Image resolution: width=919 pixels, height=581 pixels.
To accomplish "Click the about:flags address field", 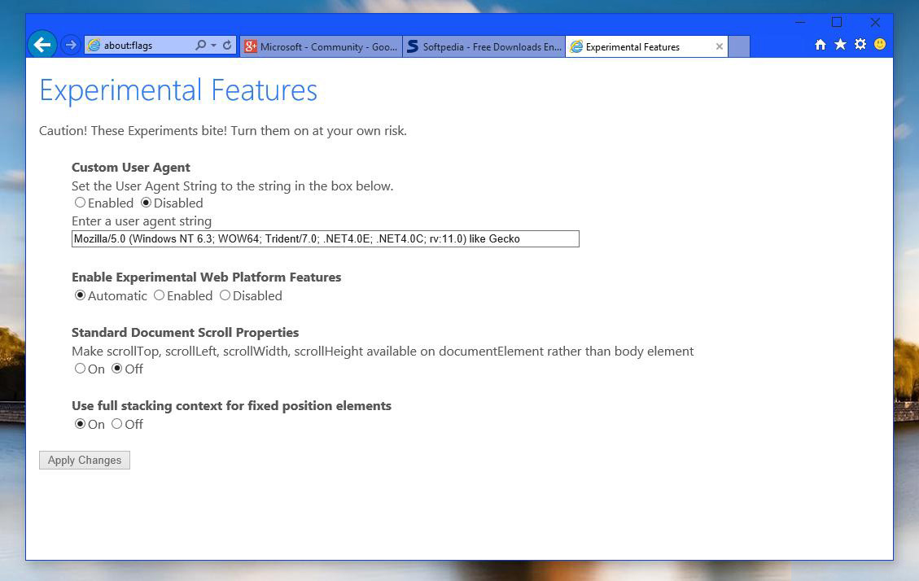I will click(x=138, y=46).
